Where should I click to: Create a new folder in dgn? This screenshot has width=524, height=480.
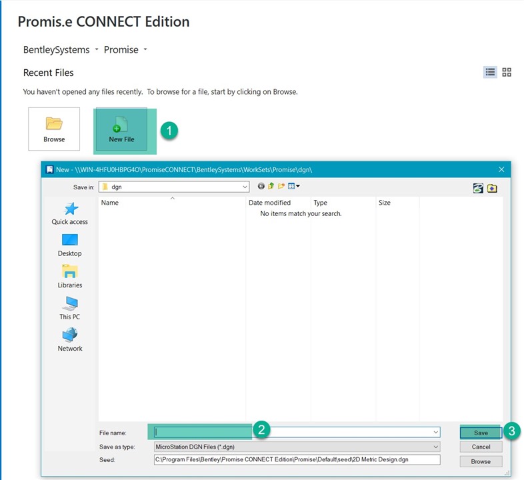point(281,186)
